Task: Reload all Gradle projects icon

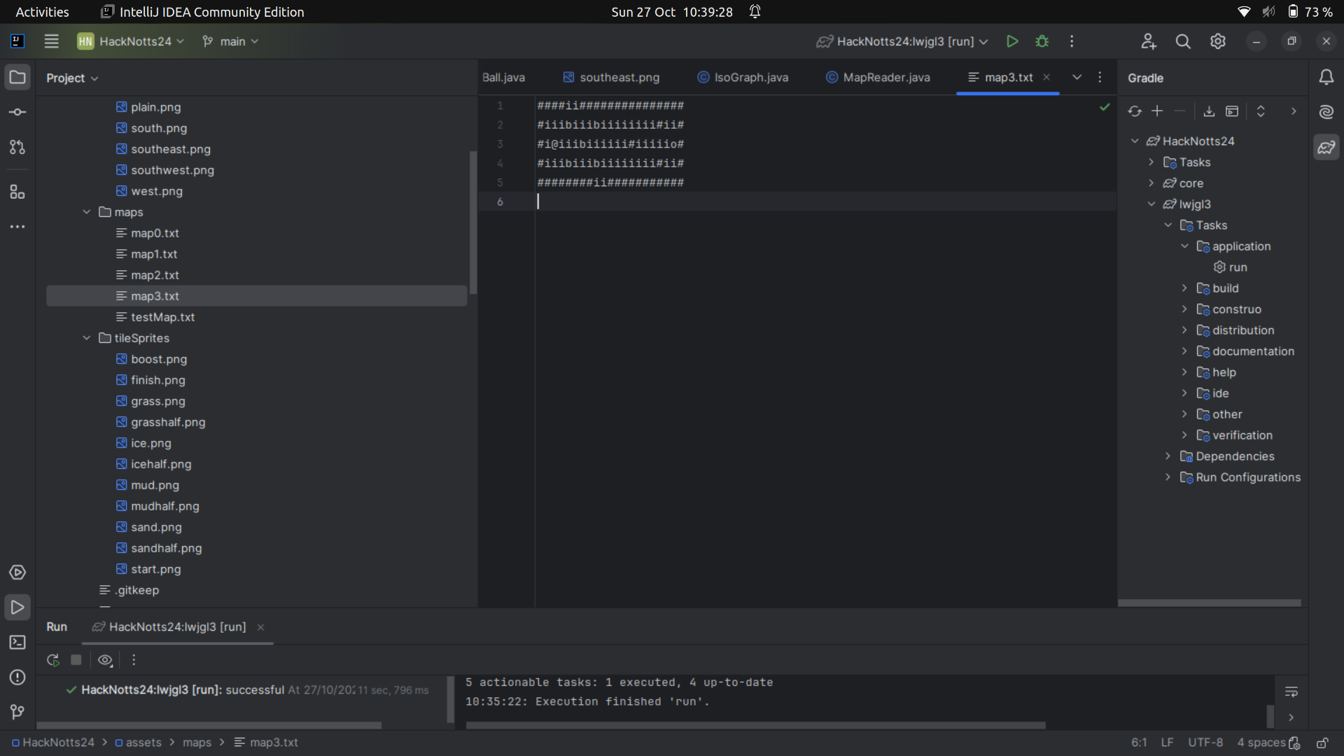Action: click(1134, 111)
